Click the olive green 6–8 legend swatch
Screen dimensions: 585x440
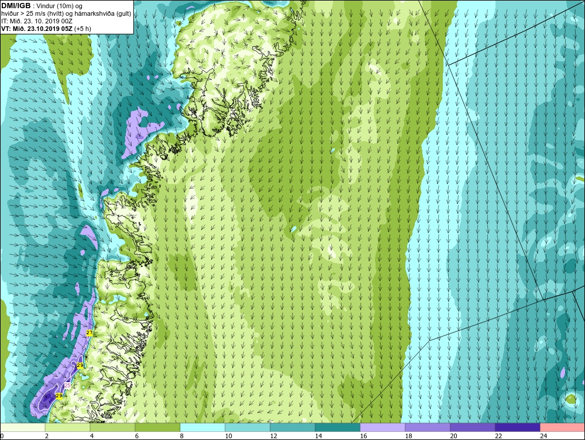(157, 427)
